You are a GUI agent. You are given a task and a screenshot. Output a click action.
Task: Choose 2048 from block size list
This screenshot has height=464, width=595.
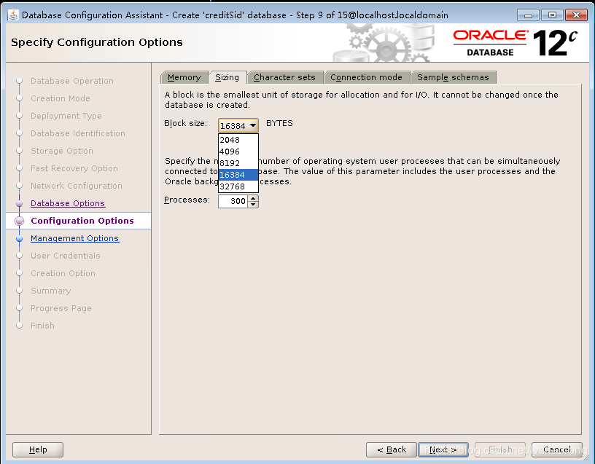[238, 140]
